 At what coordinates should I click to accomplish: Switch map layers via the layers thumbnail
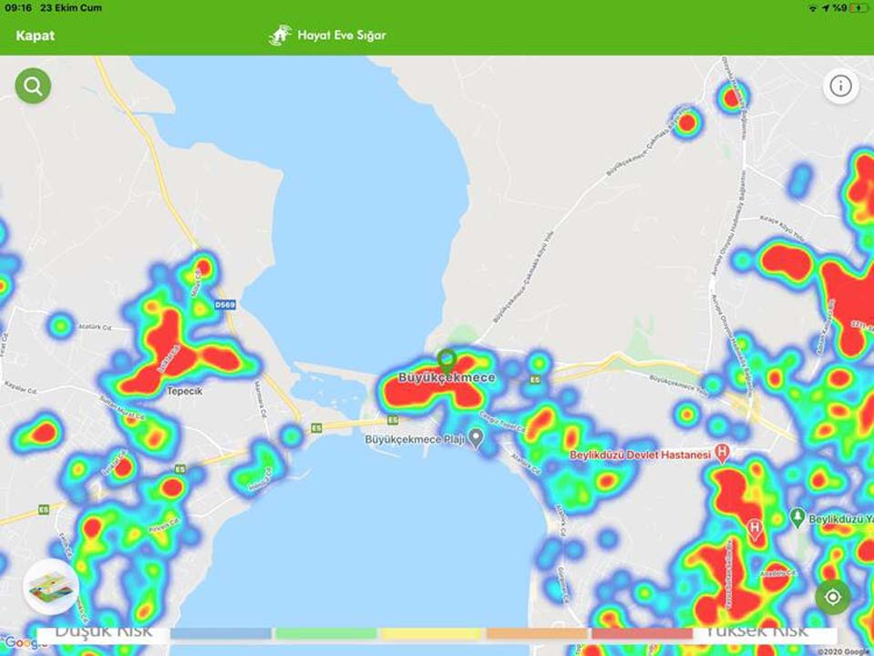pos(51,587)
